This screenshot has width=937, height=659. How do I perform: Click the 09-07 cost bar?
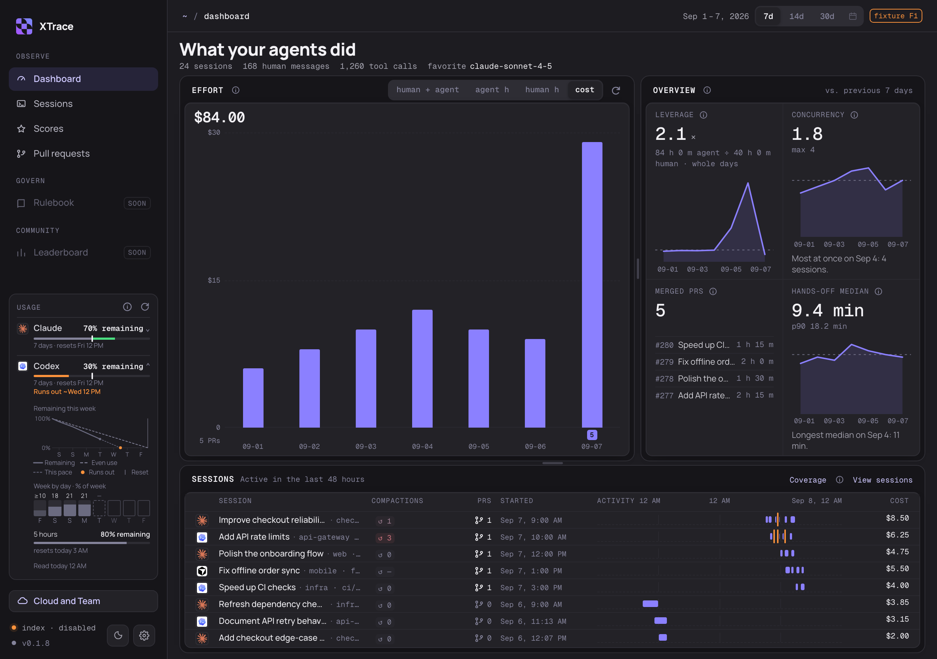coord(592,284)
